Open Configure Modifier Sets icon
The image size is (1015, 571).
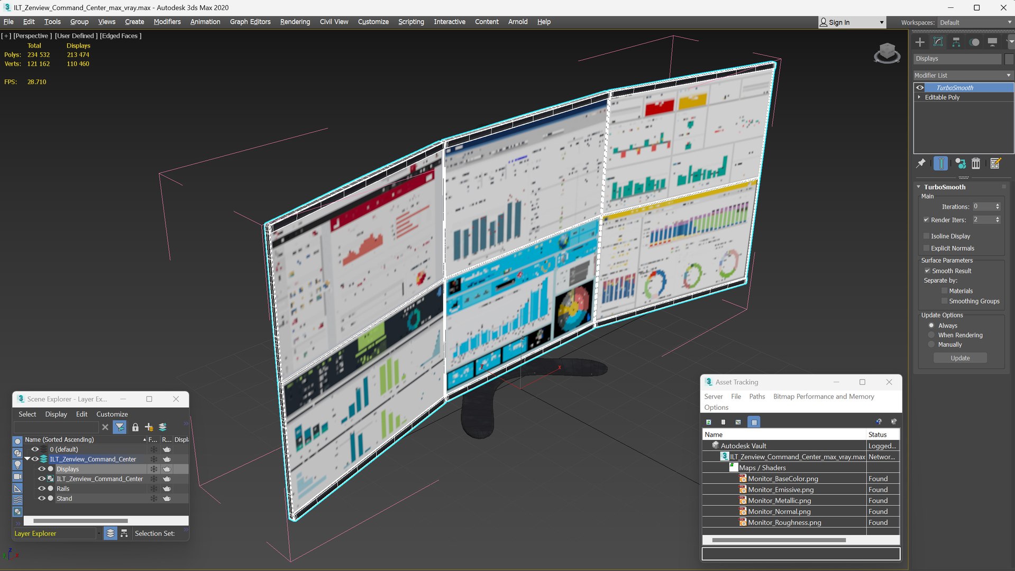[x=995, y=163]
